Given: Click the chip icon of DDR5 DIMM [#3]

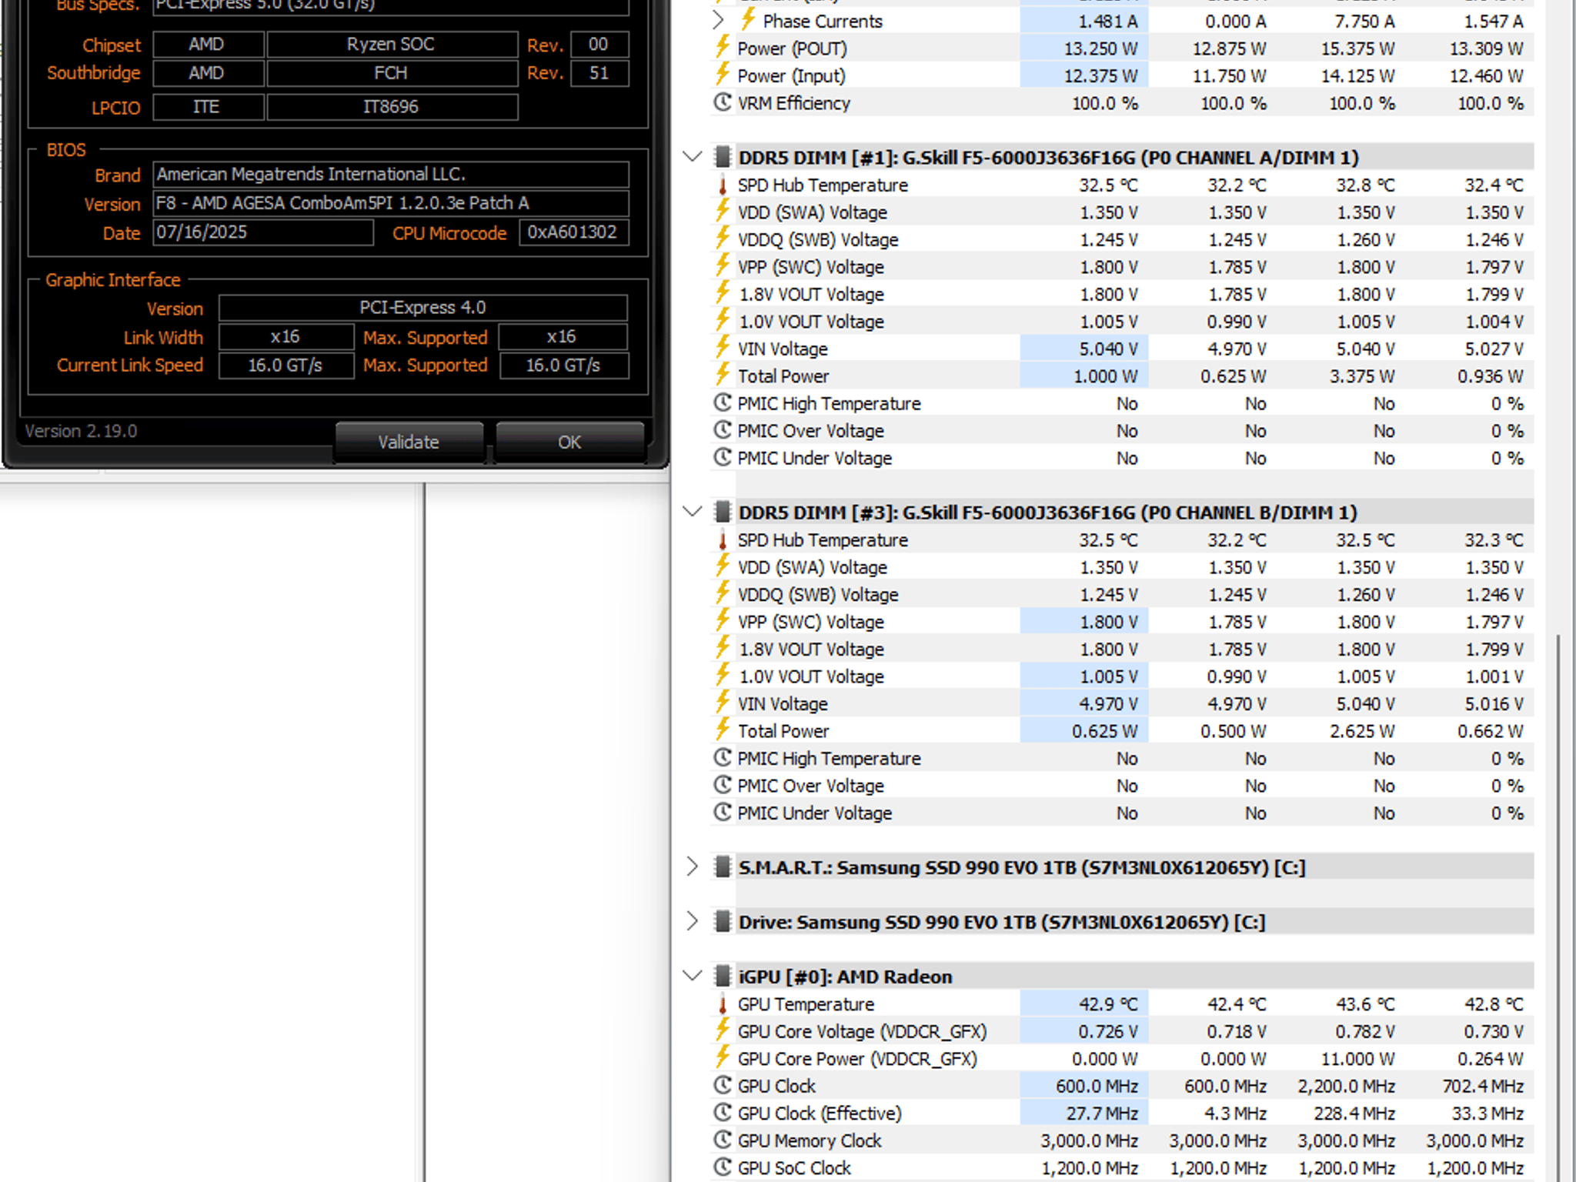Looking at the screenshot, I should click(722, 512).
